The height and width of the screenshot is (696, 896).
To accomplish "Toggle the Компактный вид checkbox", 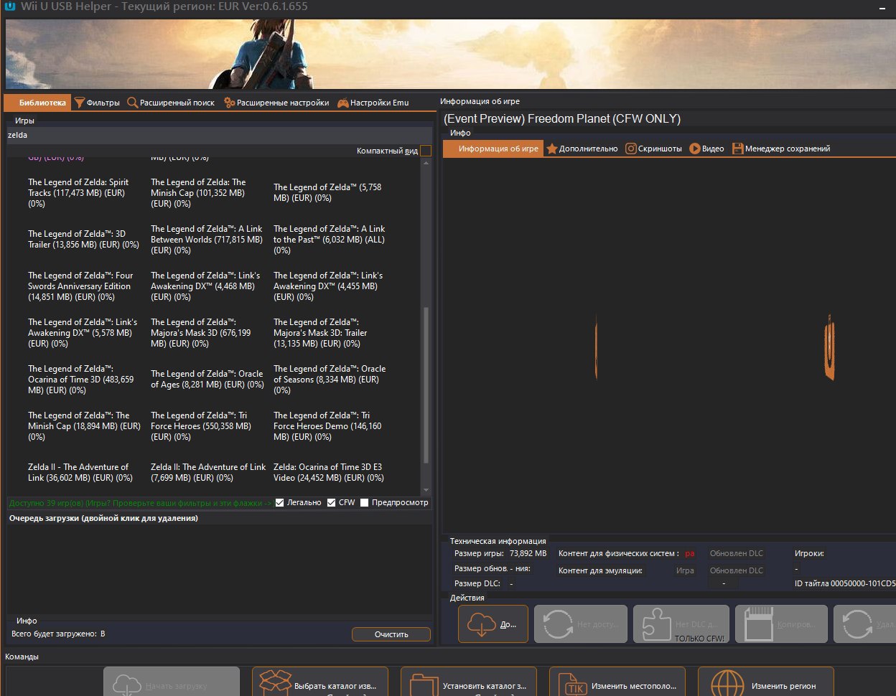I will tap(426, 151).
